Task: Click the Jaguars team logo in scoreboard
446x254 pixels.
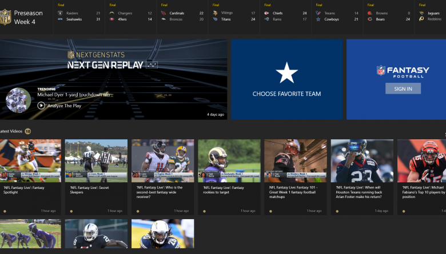Action: click(421, 13)
